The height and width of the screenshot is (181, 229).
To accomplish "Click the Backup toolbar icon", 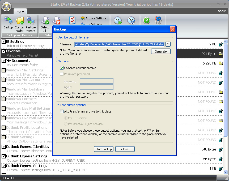I will click(8, 23).
